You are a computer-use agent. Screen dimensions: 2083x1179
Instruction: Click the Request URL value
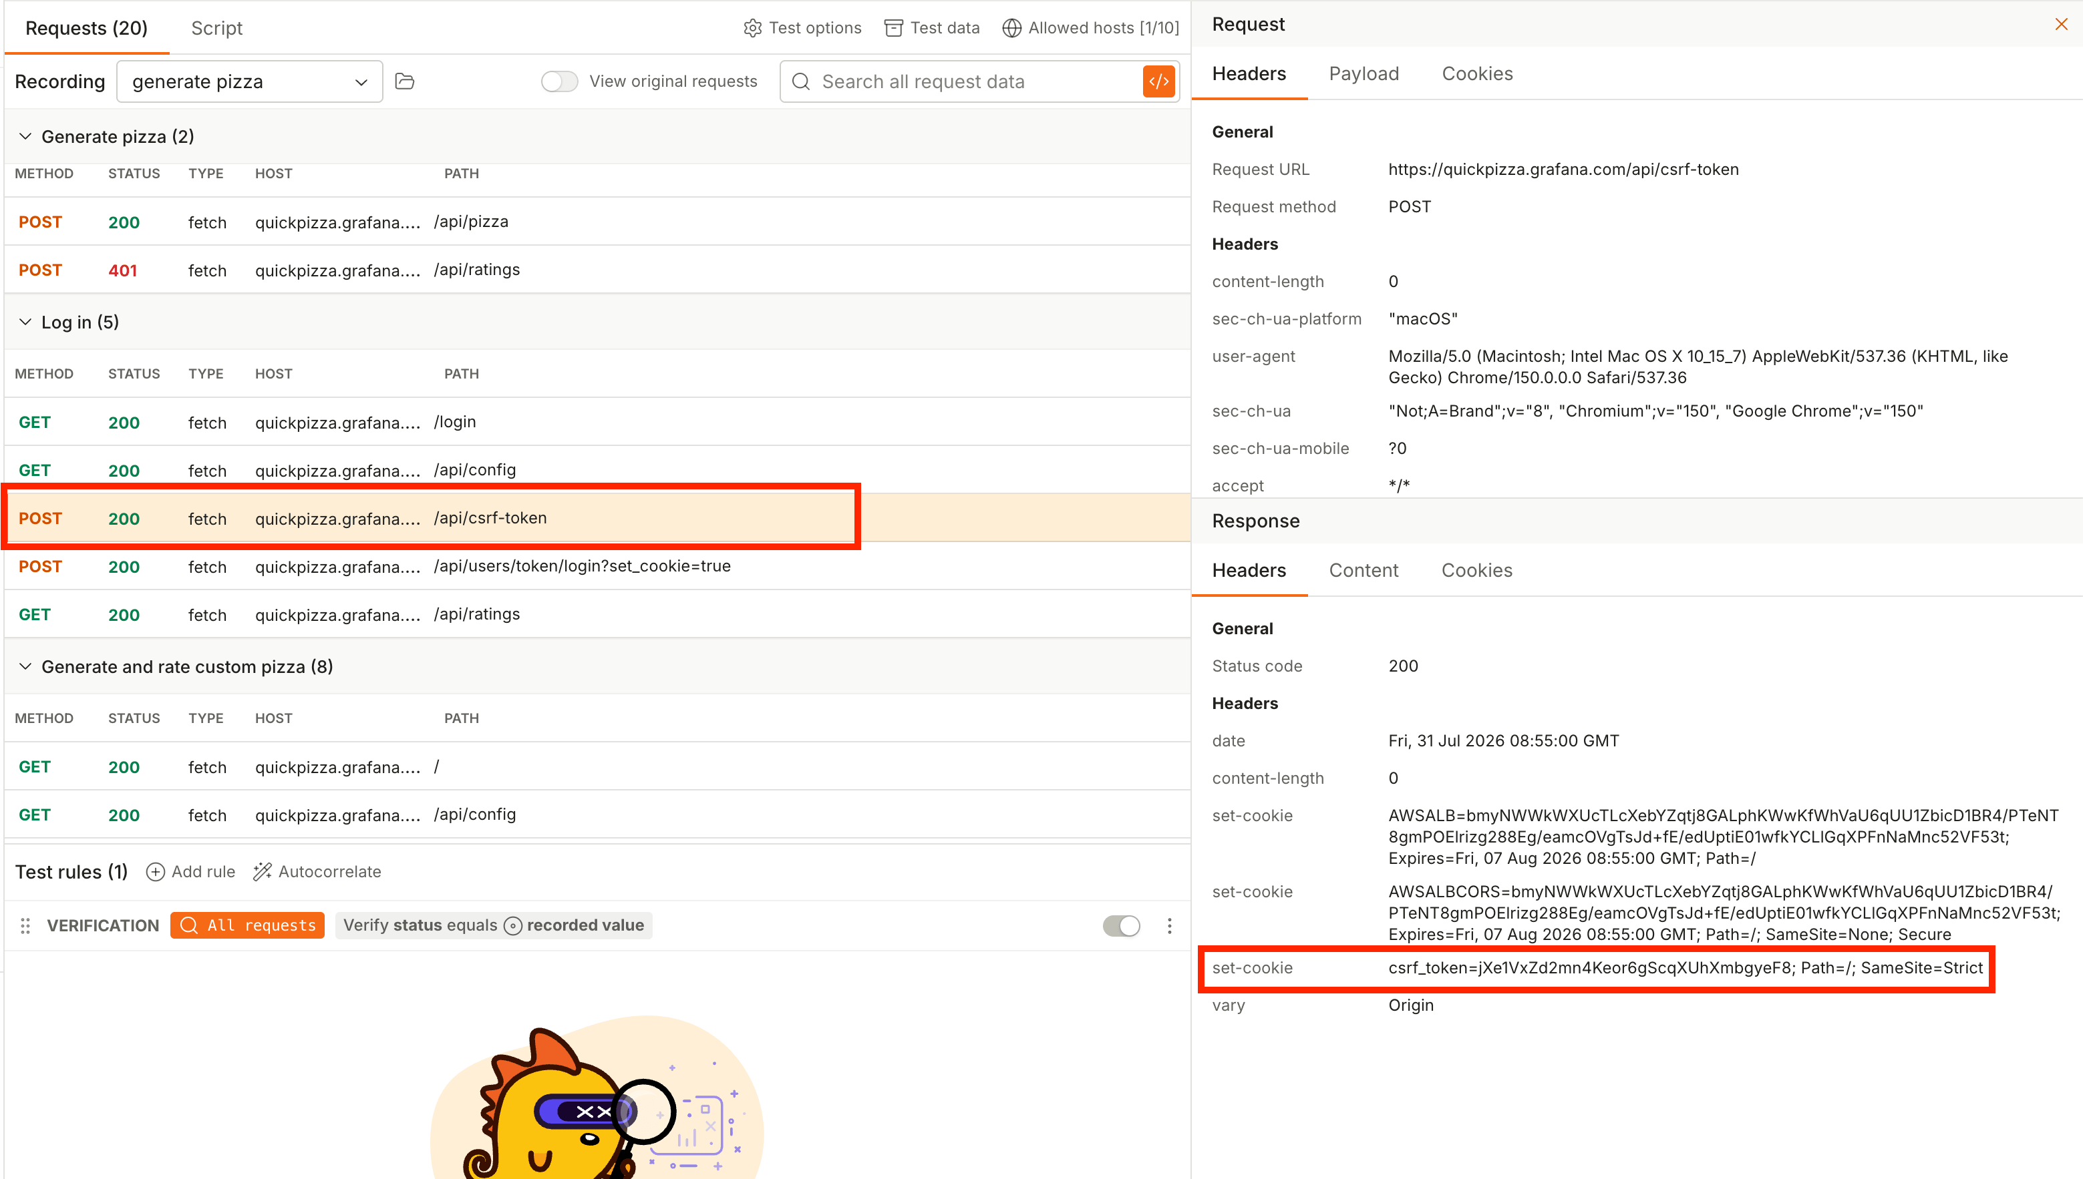click(x=1563, y=169)
